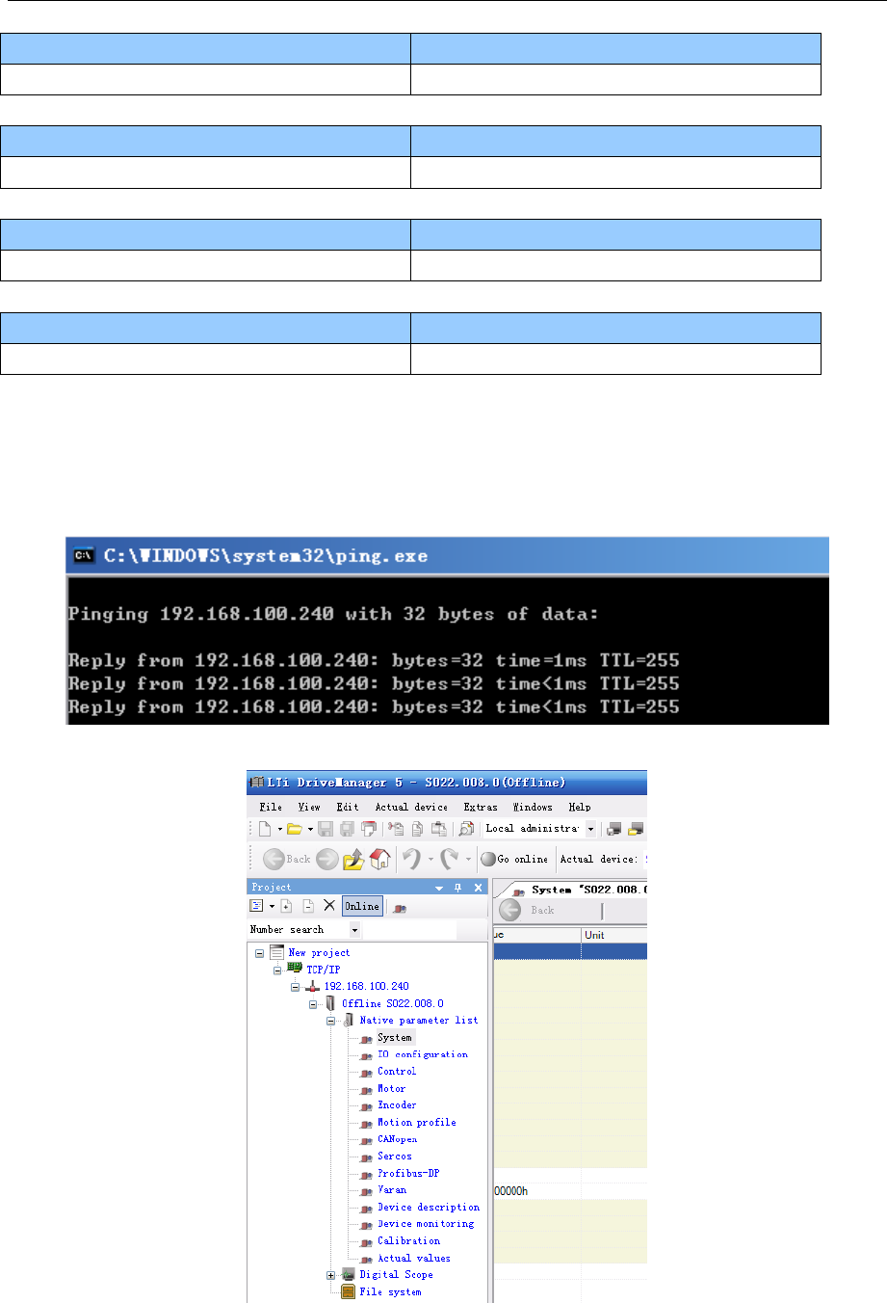This screenshot has height=1303, width=887.
Task: Select Motor tree item
Action: pos(391,1089)
